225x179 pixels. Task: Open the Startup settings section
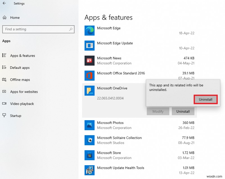(x=15, y=115)
